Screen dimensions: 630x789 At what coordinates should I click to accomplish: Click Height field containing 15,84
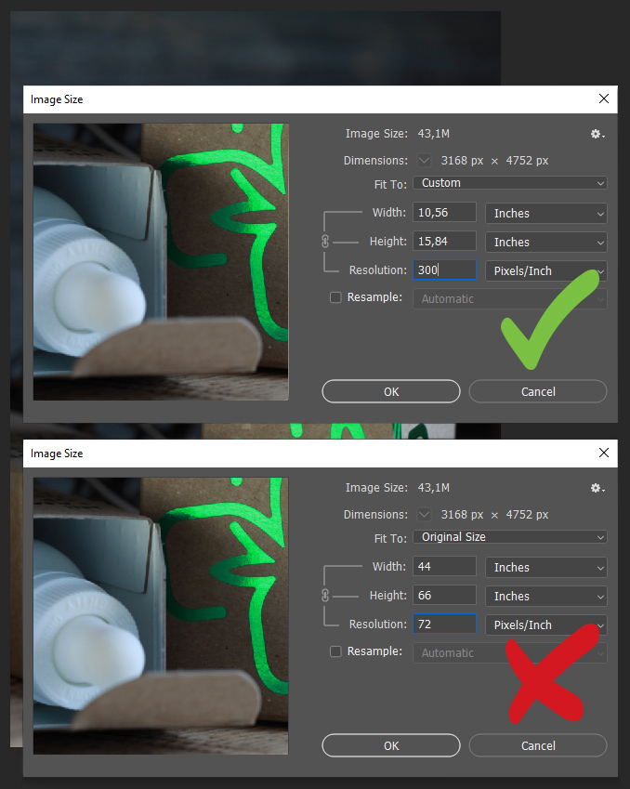point(444,241)
